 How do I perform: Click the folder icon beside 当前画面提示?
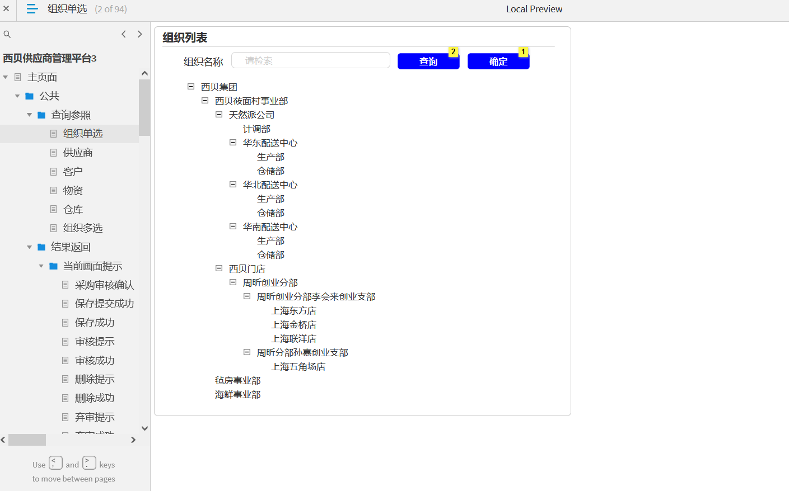(53, 266)
